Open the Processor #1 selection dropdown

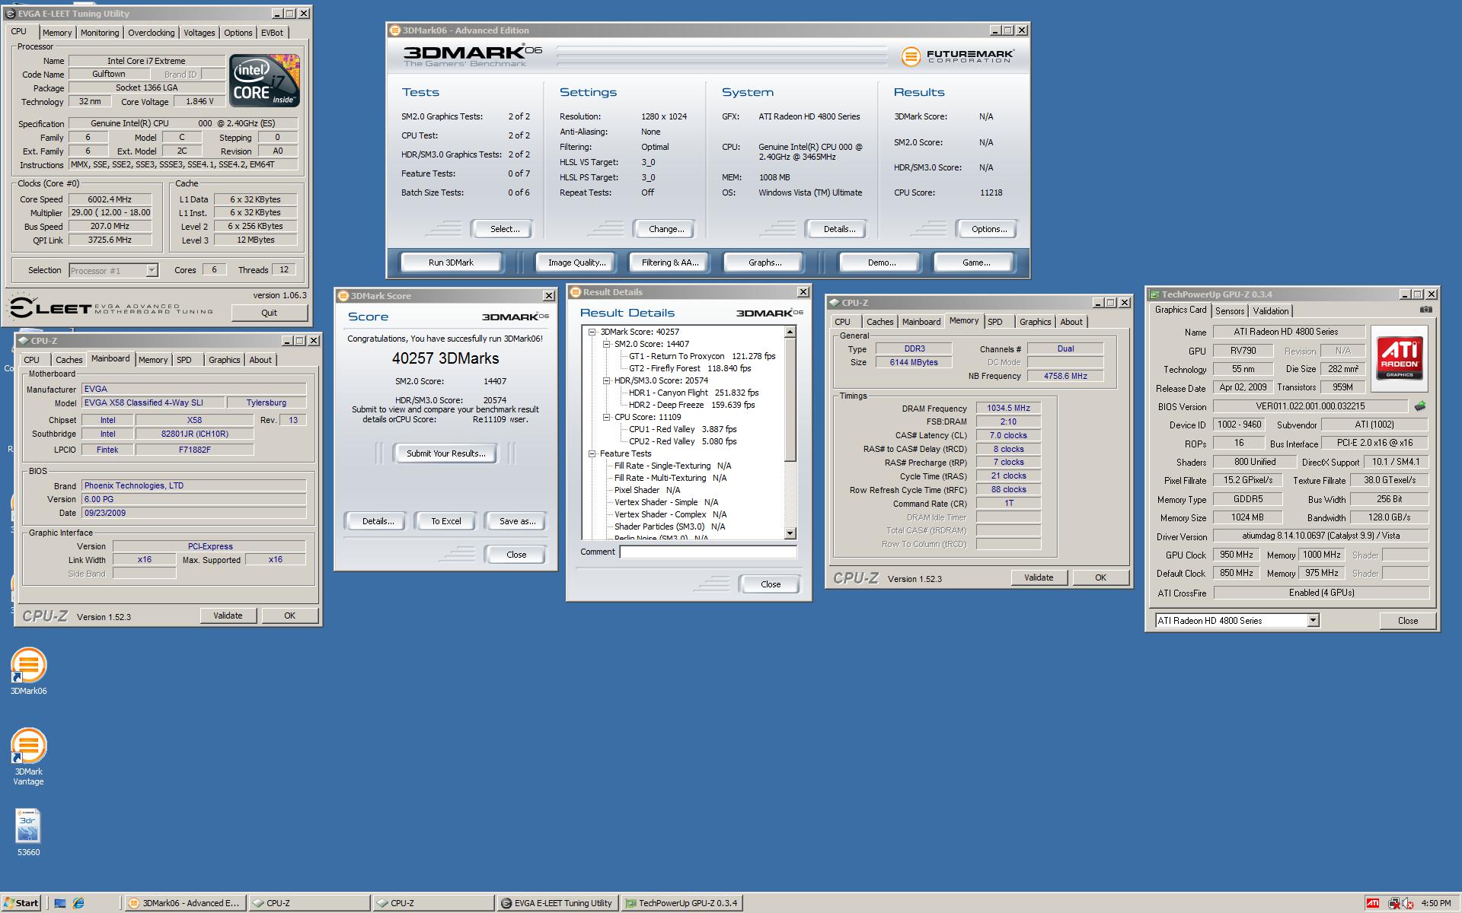[152, 270]
